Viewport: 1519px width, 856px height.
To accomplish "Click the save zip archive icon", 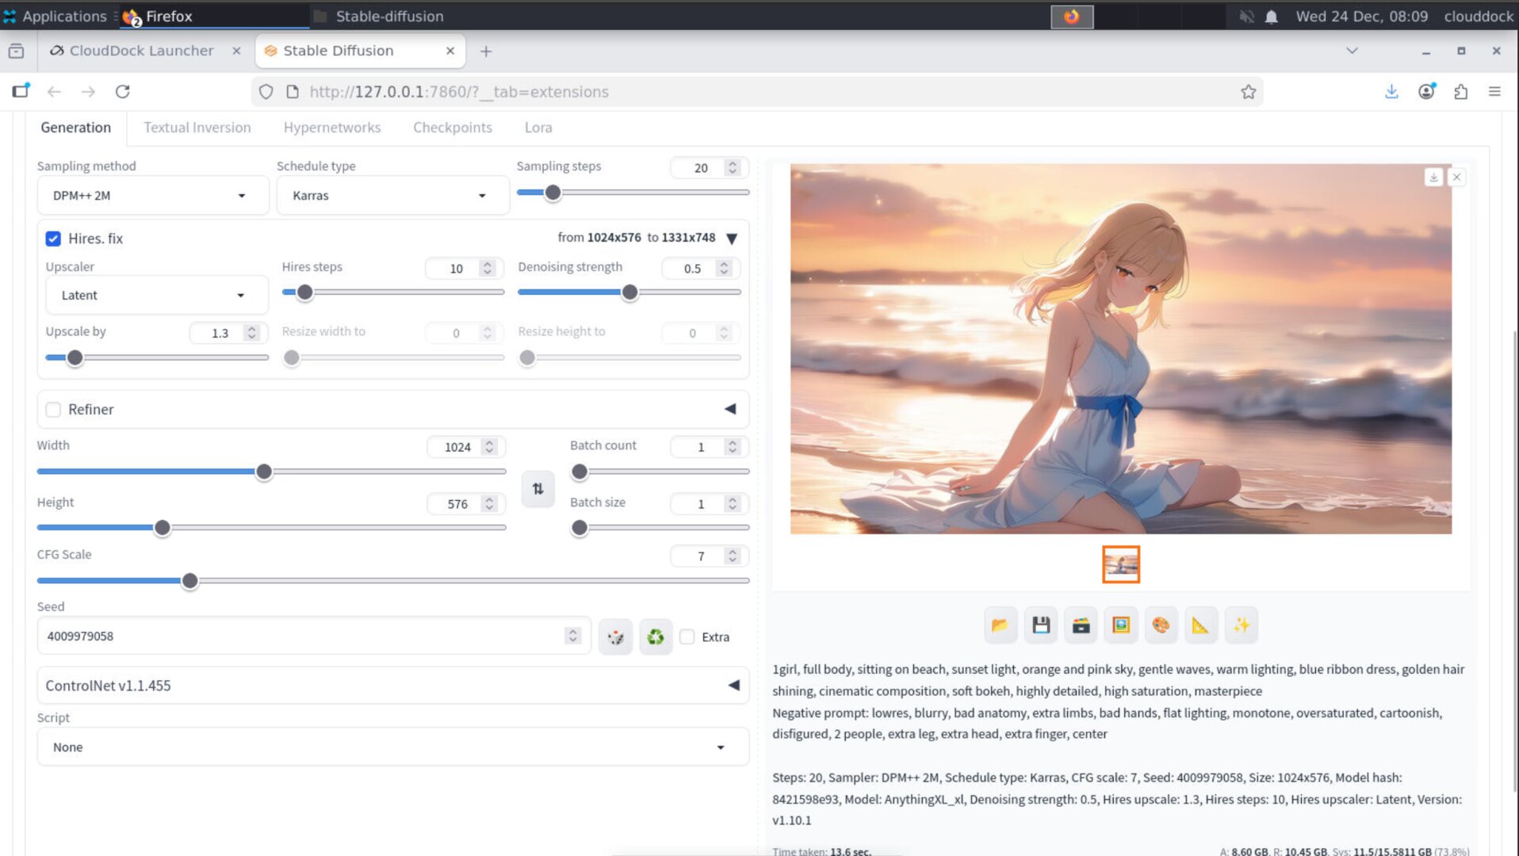I will pos(1081,625).
